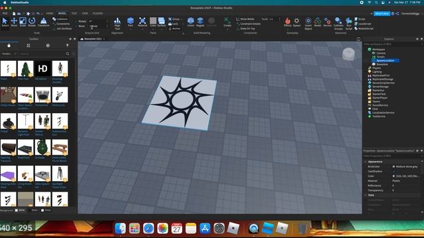Insert a new ModuleScript
Screen dimensions: 424x238
tap(364, 28)
